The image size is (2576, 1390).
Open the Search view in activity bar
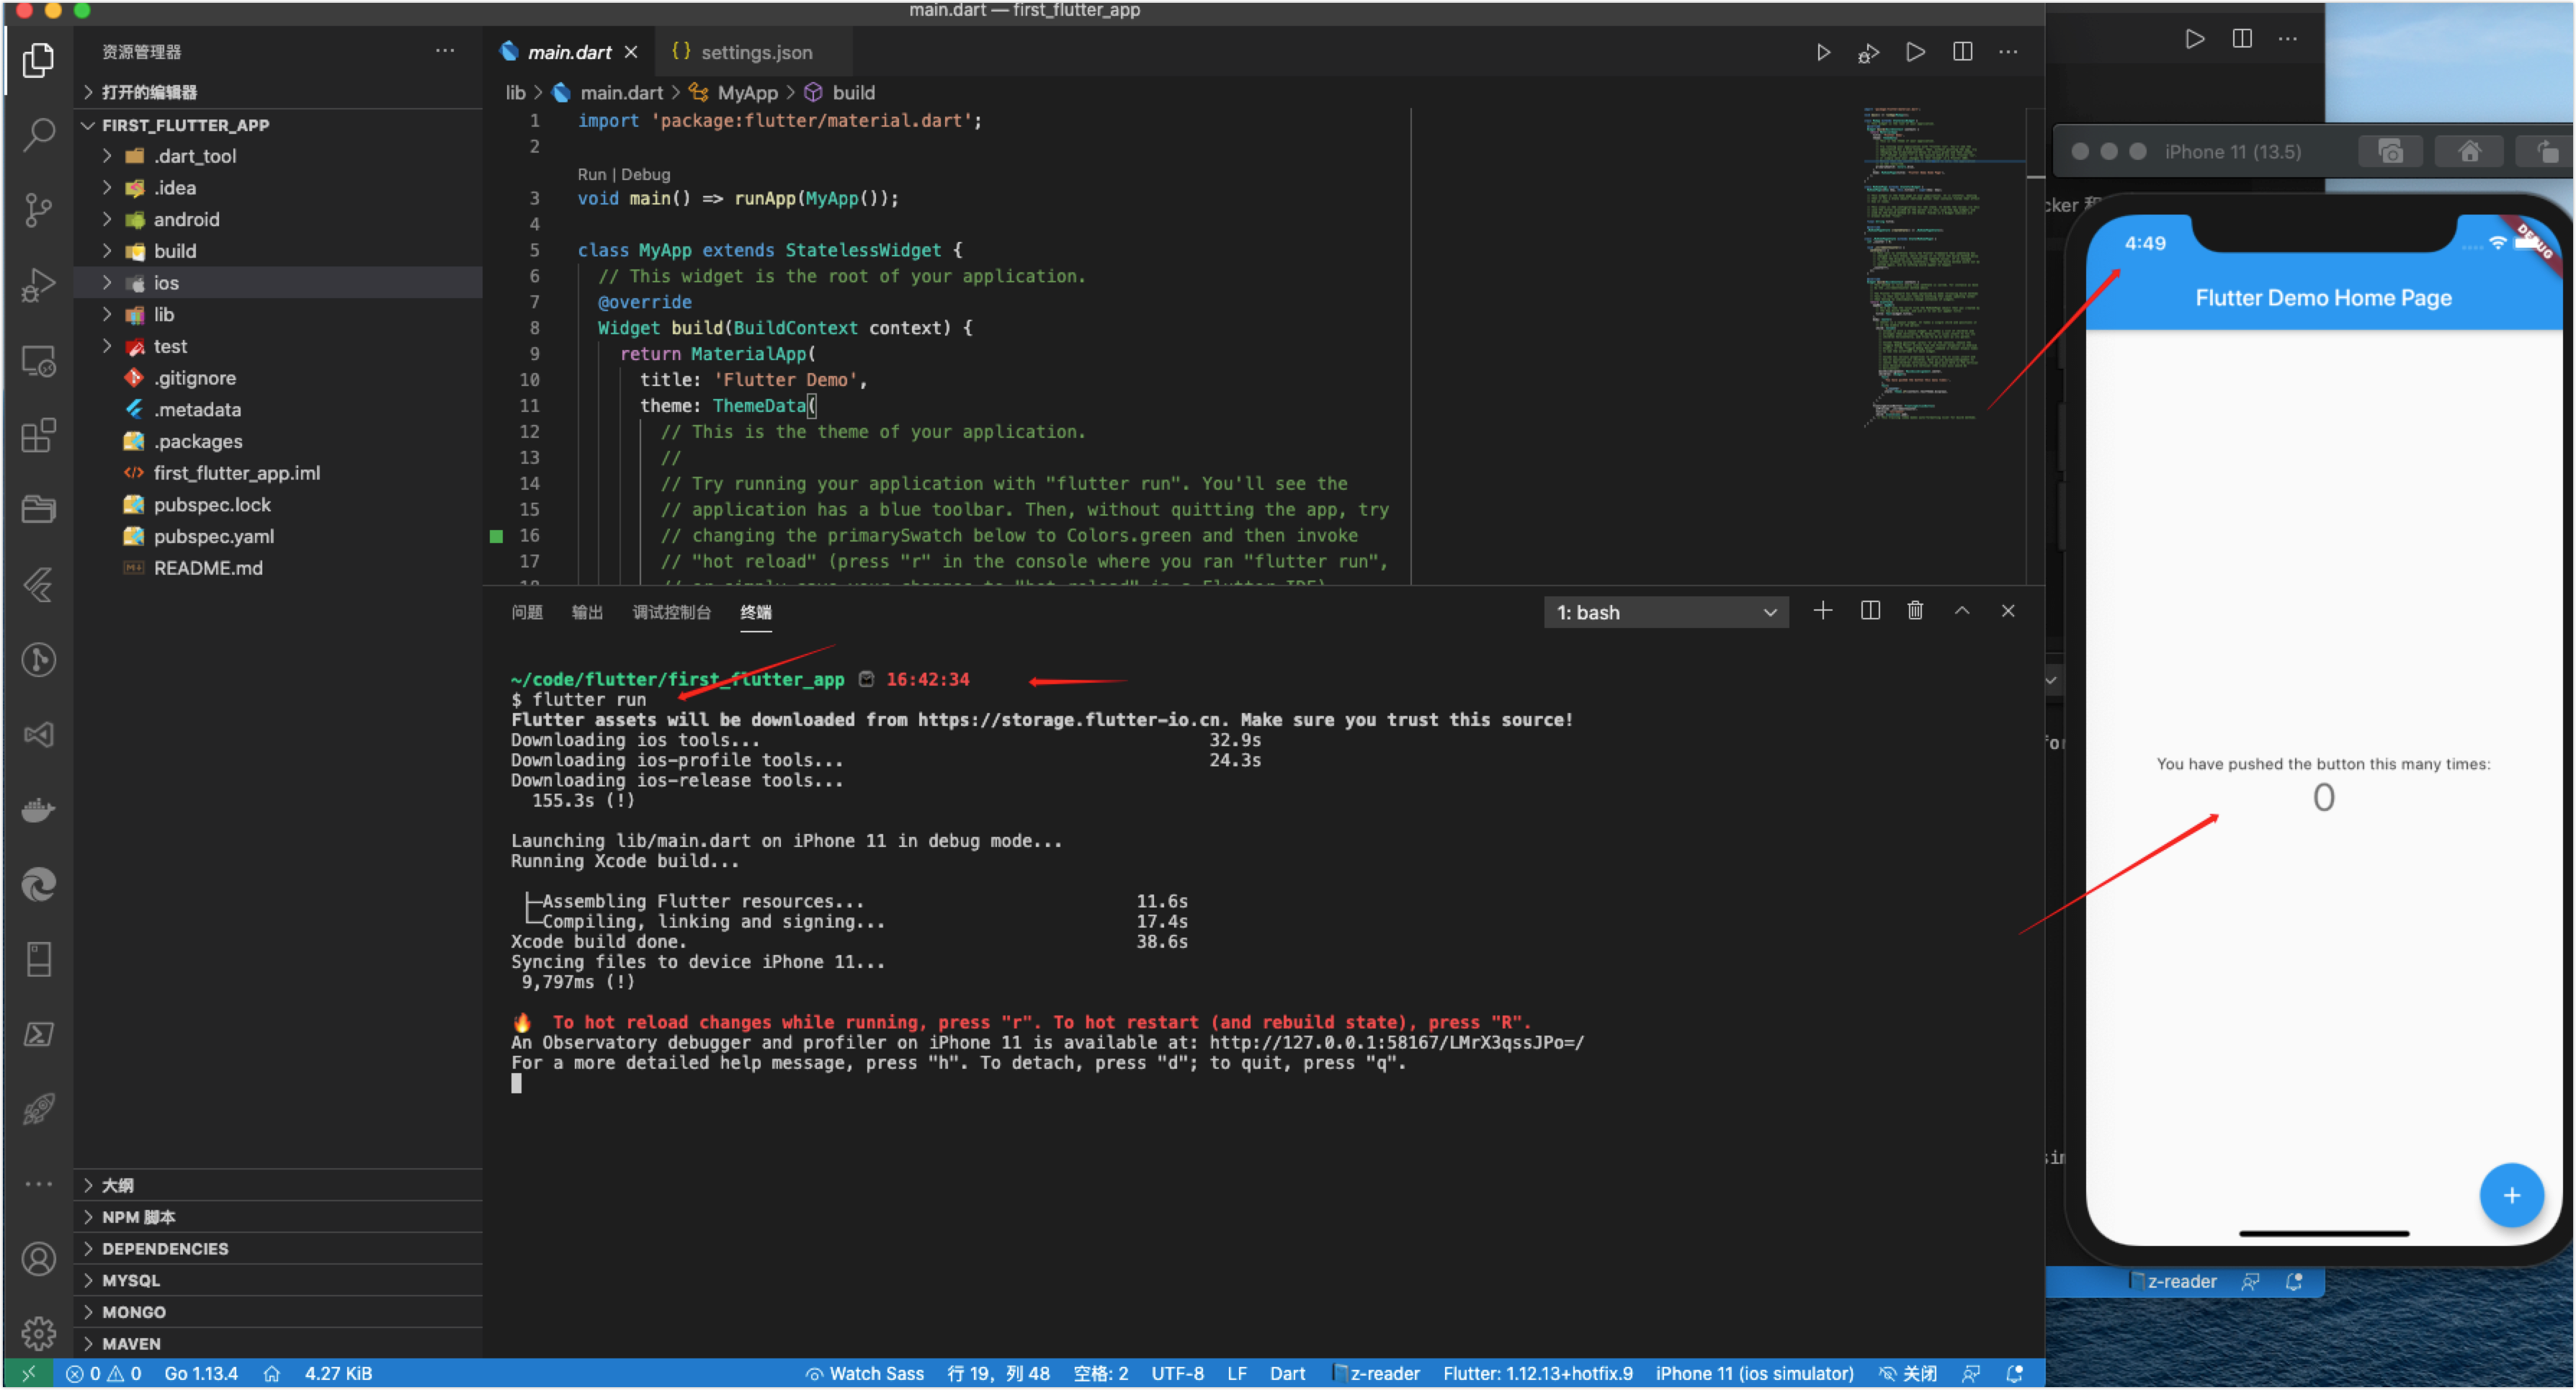click(38, 134)
